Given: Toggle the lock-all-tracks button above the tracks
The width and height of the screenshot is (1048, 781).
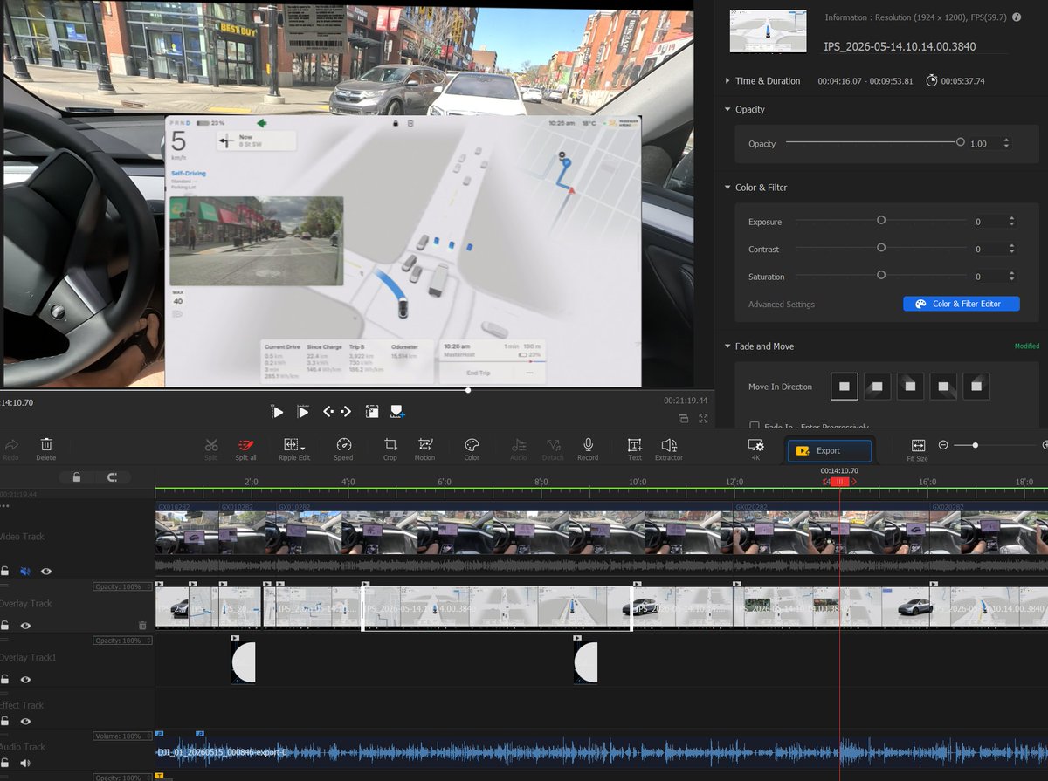Looking at the screenshot, I should pos(77,477).
